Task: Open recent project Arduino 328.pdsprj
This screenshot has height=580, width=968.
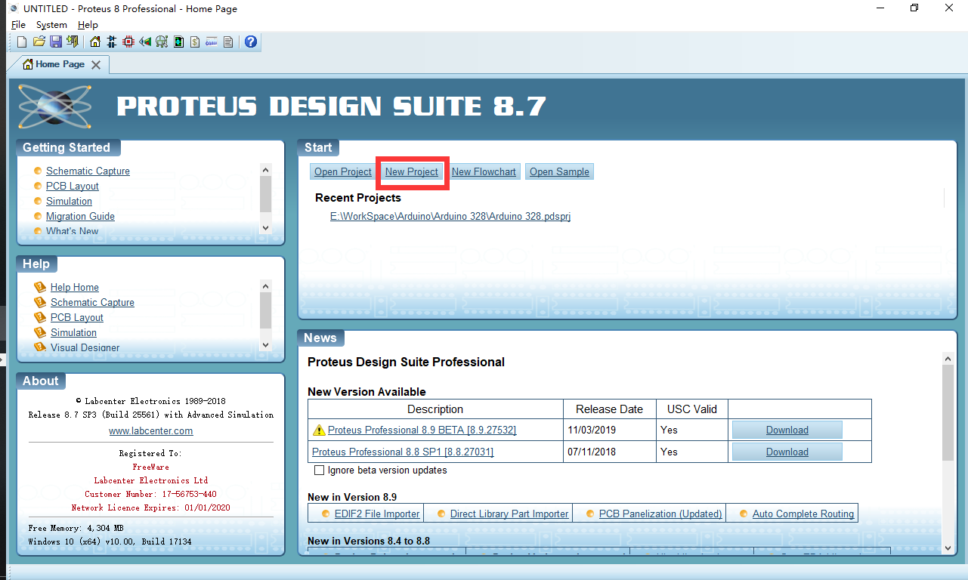Action: pyautogui.click(x=450, y=216)
